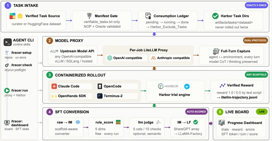Select the OpenCode scaffold chip
This screenshot has width=272, height=141.
[x=117, y=86]
